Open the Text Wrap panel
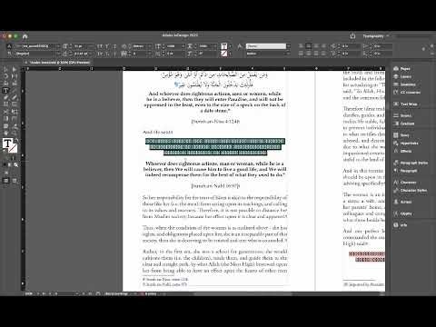Screen dimensions: 436x327 [405, 104]
